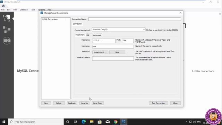Screen dimensions: 222x125
Task: Click the Windows taskbar search box
Action: click(36, 122)
